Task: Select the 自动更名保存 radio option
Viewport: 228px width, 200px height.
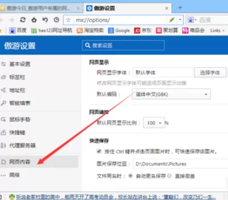Action: point(130,176)
